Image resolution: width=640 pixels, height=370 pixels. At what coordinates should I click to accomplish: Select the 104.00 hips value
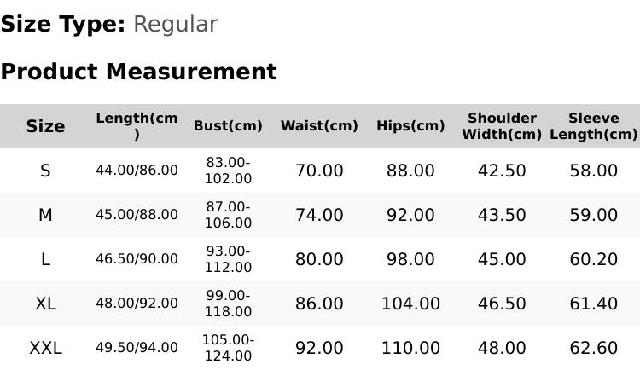[x=410, y=304]
